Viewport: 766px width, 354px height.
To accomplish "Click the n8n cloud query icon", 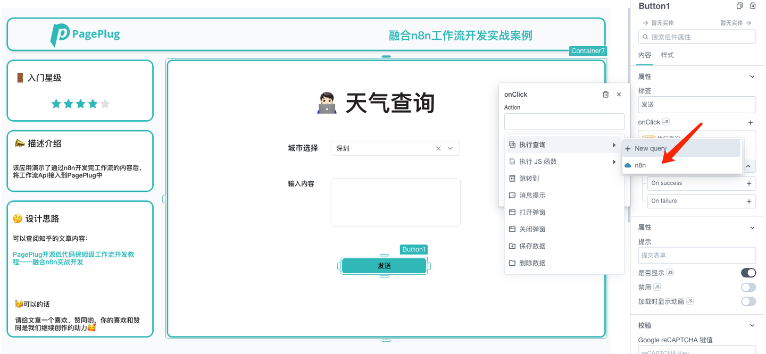I will point(628,166).
